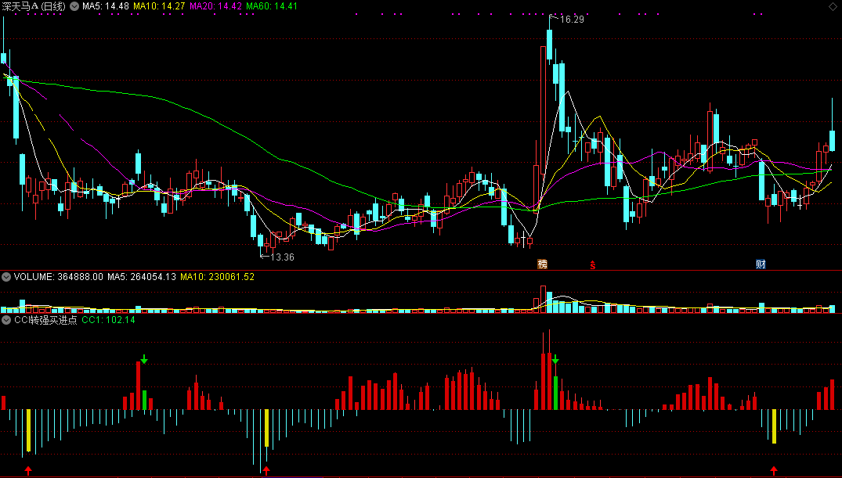The width and height of the screenshot is (842, 478).
Task: Open the dropdown beside 深天马A (日线) title
Action: (74, 6)
